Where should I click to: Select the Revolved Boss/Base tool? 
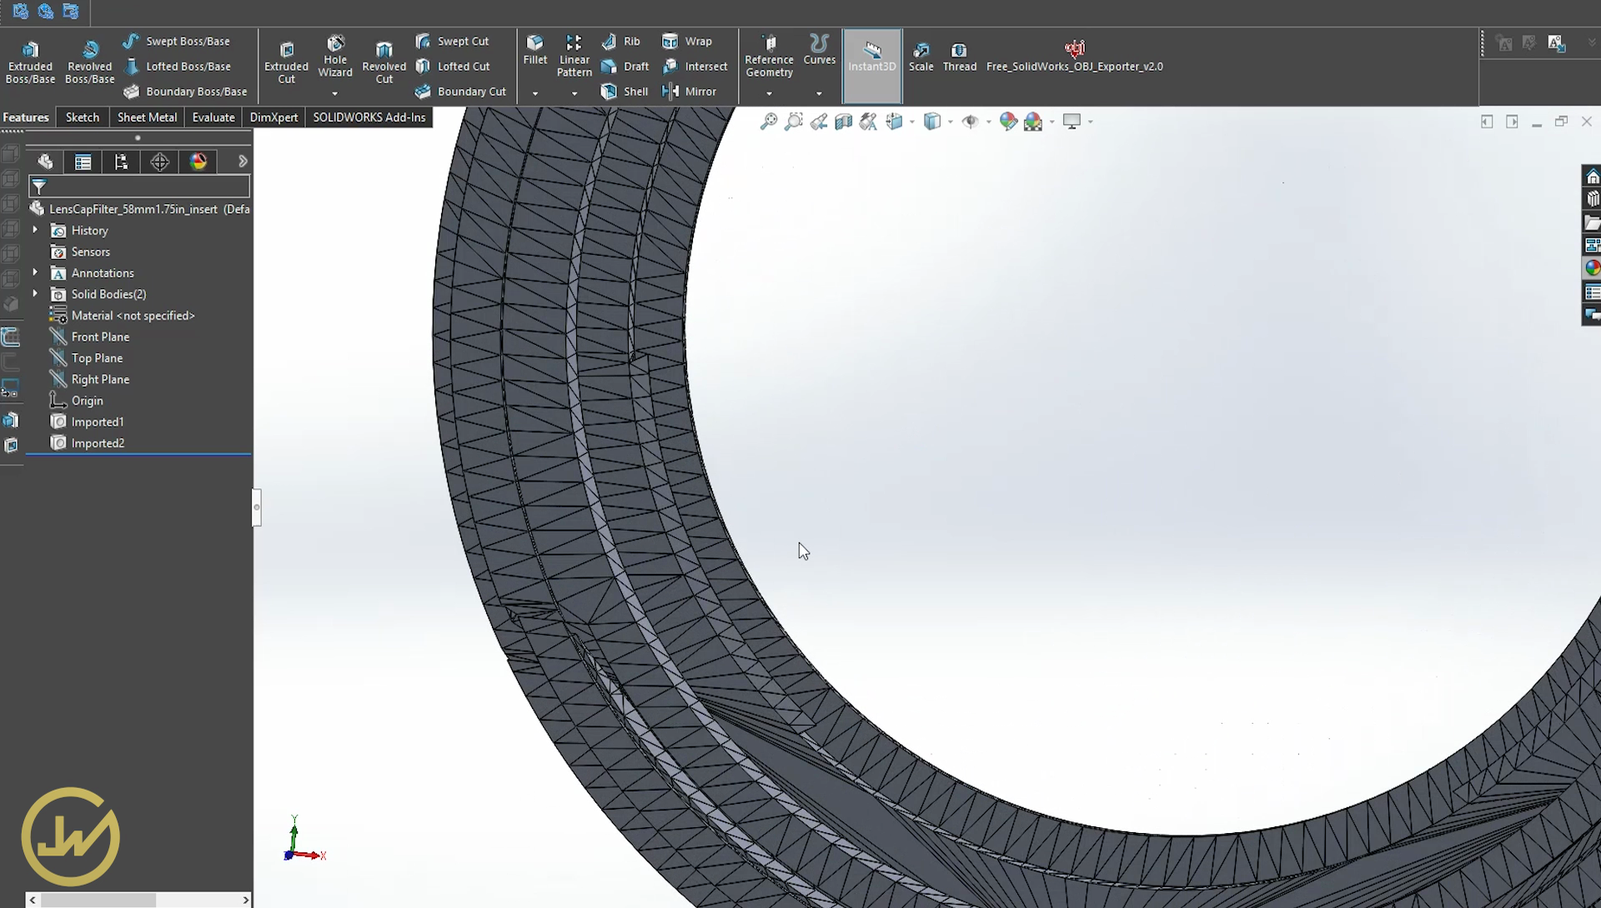[x=89, y=62]
